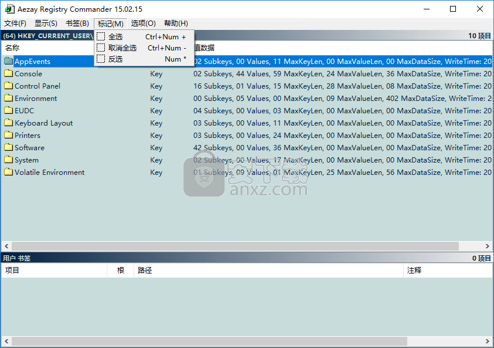Click the Printers folder icon
494x348 pixels.
pyautogui.click(x=9, y=135)
